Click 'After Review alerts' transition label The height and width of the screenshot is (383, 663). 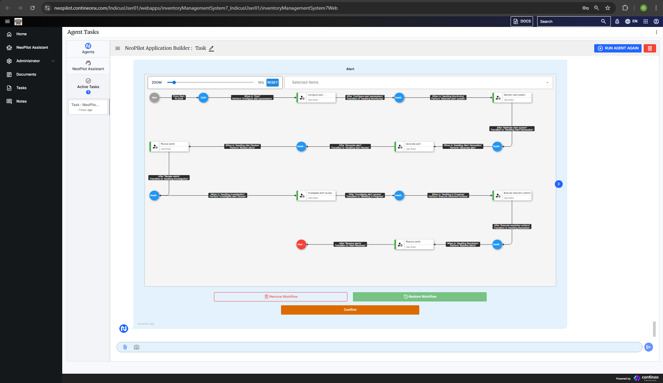(169, 178)
